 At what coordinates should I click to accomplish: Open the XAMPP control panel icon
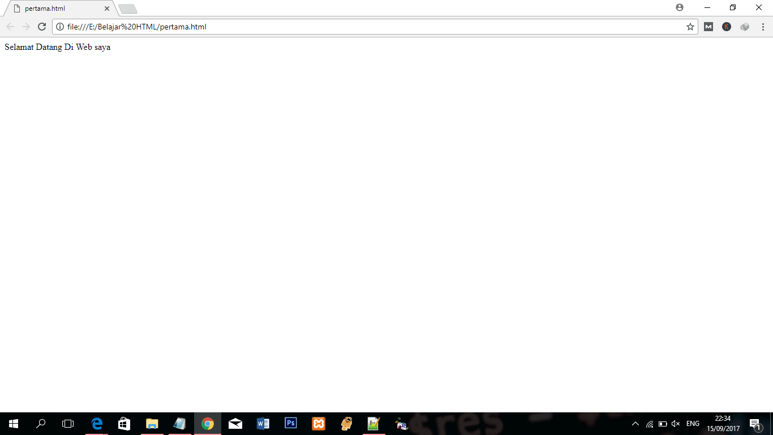point(319,424)
